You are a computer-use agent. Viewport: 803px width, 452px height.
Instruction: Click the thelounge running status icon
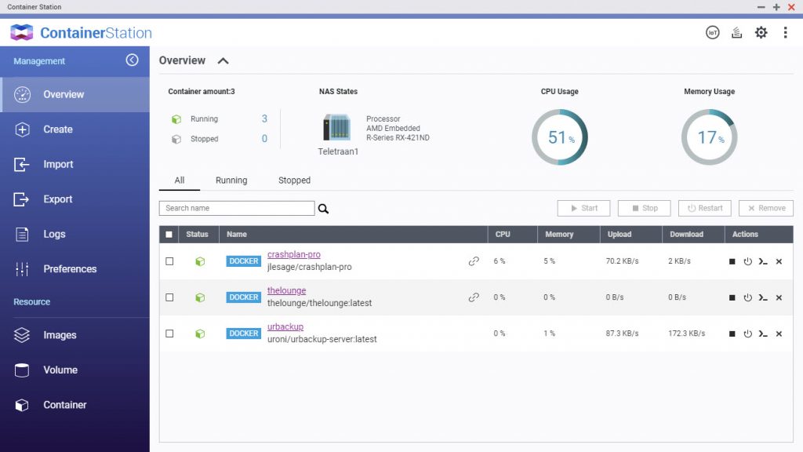pyautogui.click(x=200, y=297)
